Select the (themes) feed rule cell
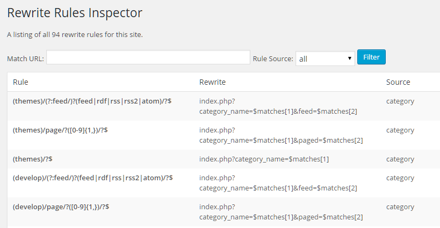 92,101
